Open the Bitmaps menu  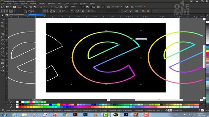point(51,4)
